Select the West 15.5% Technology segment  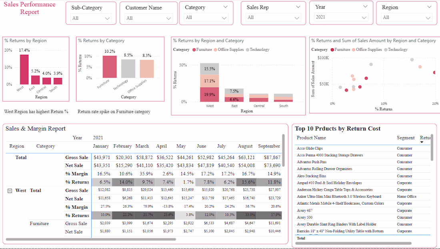[209, 69]
